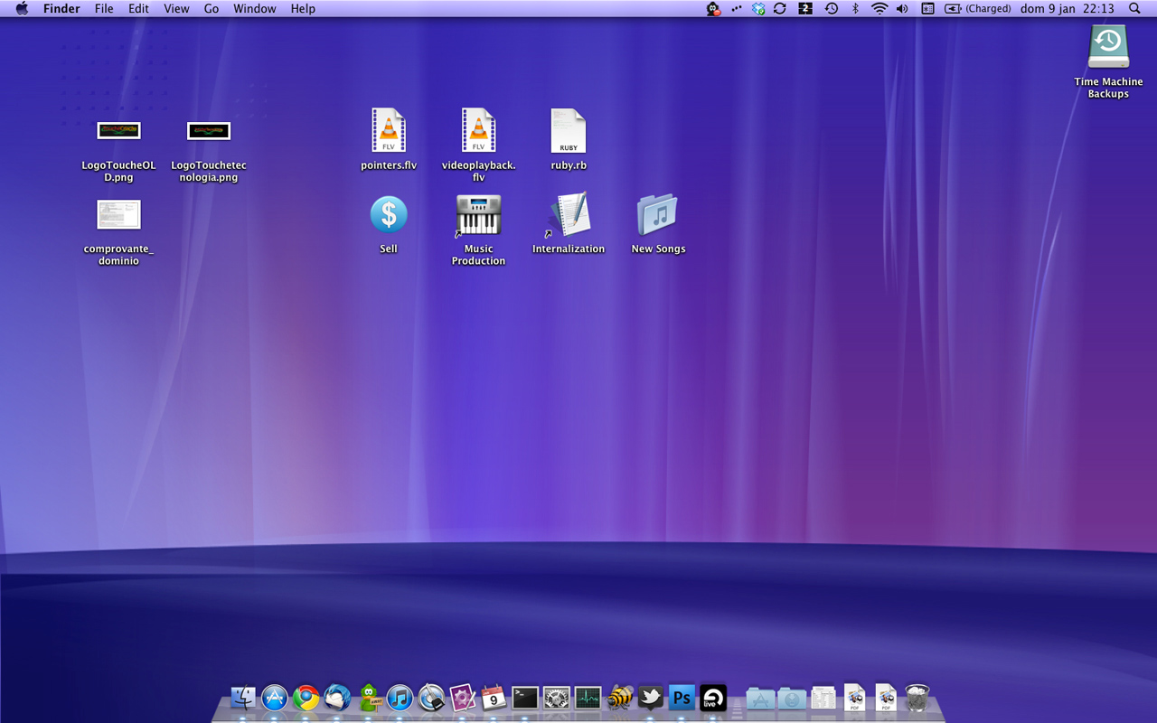Launch iTunes from the dock
This screenshot has height=723, width=1157.
pos(400,698)
